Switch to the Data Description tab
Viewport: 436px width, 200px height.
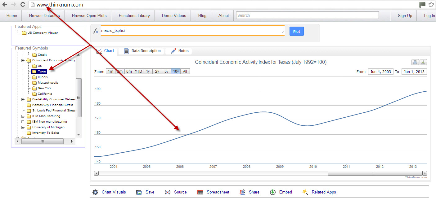(x=142, y=51)
